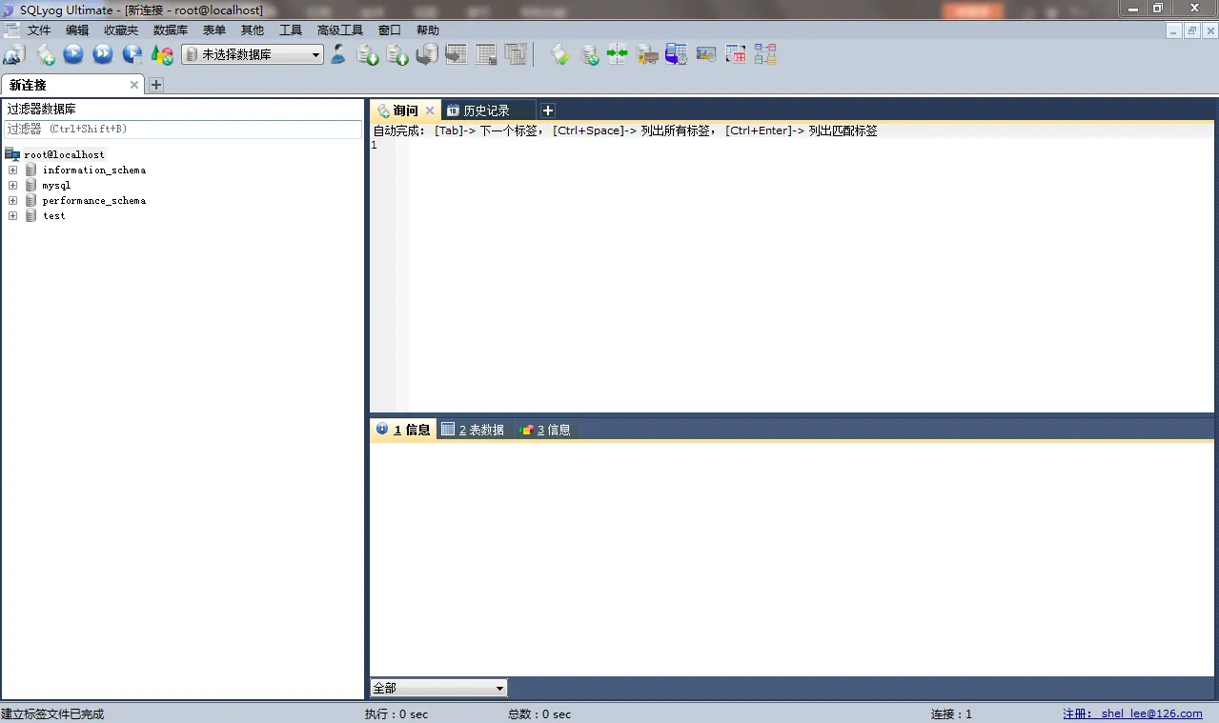Viewport: 1219px width, 723px height.
Task: Open a new query editor icon
Action: tap(45, 54)
